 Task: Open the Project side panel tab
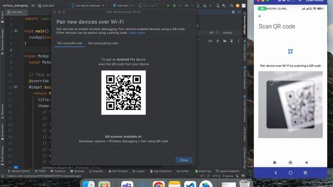(2, 17)
